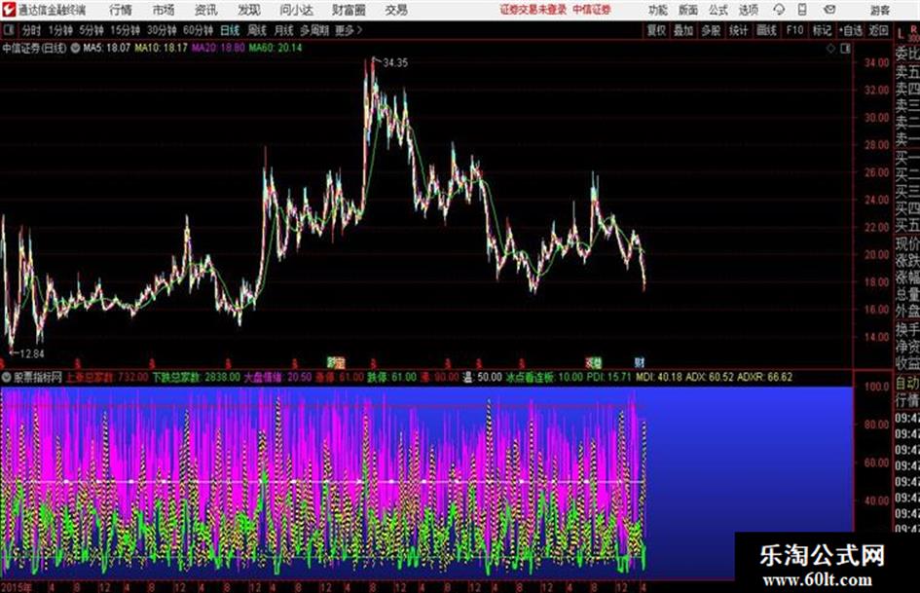Click the 中信证券(日线) chart title
The height and width of the screenshot is (593, 920).
point(34,48)
